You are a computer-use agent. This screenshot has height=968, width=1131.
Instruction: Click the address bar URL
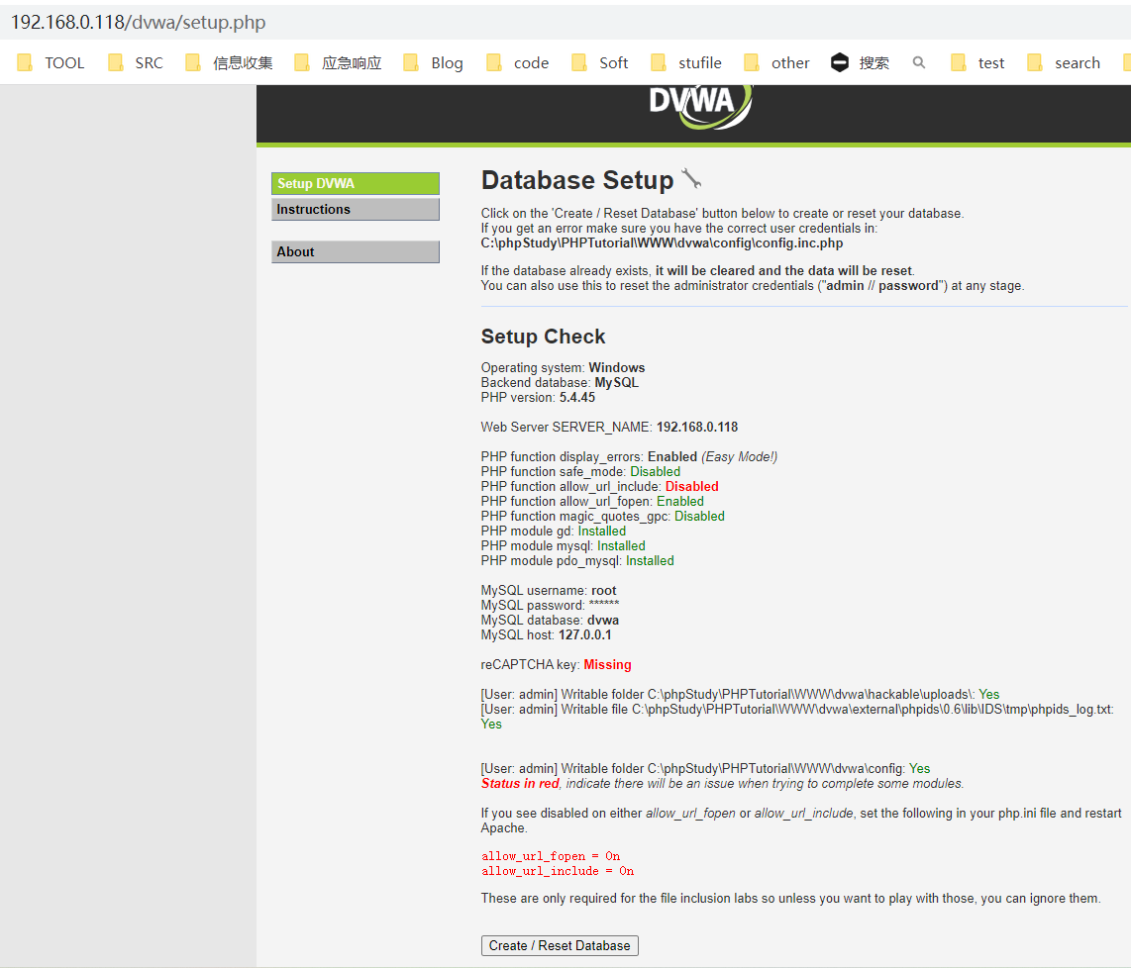(x=139, y=23)
